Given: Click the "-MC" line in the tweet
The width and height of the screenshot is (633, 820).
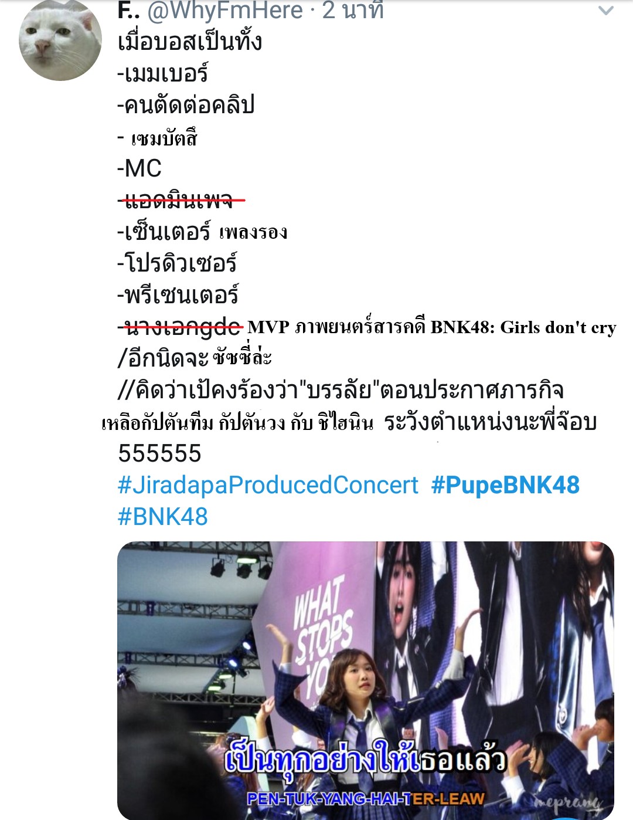Looking at the screenshot, I should click(x=139, y=168).
